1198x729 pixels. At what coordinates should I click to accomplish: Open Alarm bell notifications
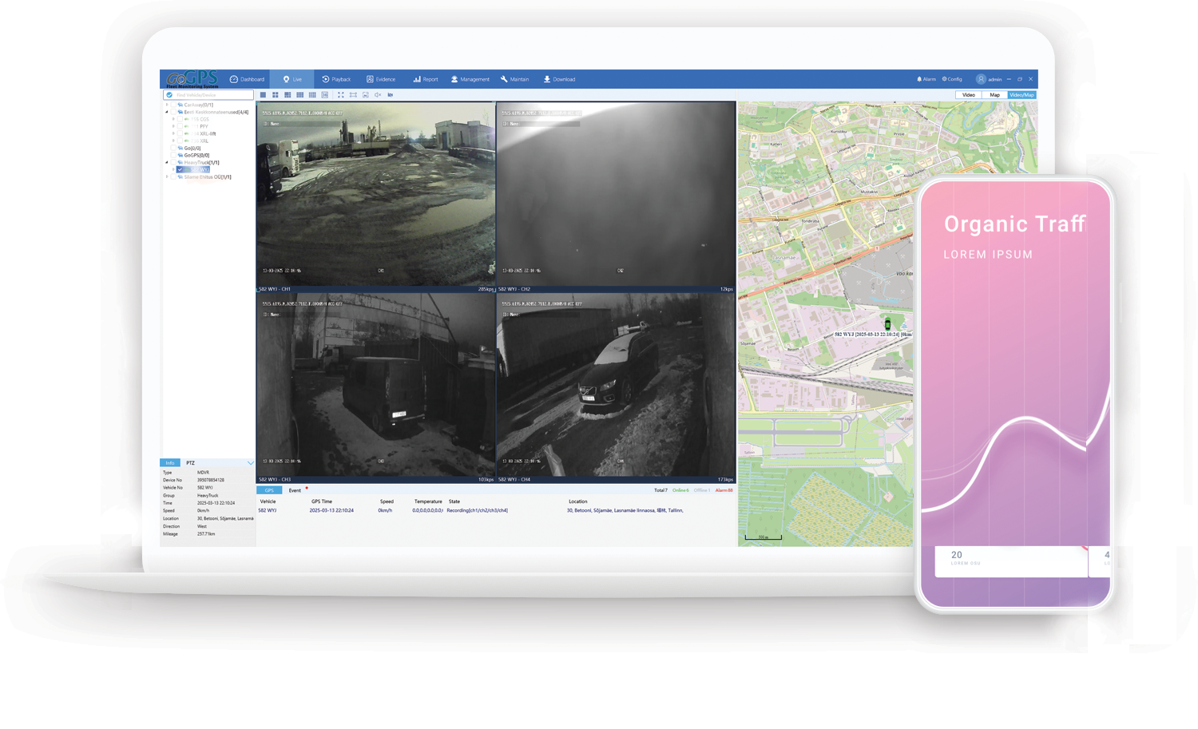click(926, 79)
